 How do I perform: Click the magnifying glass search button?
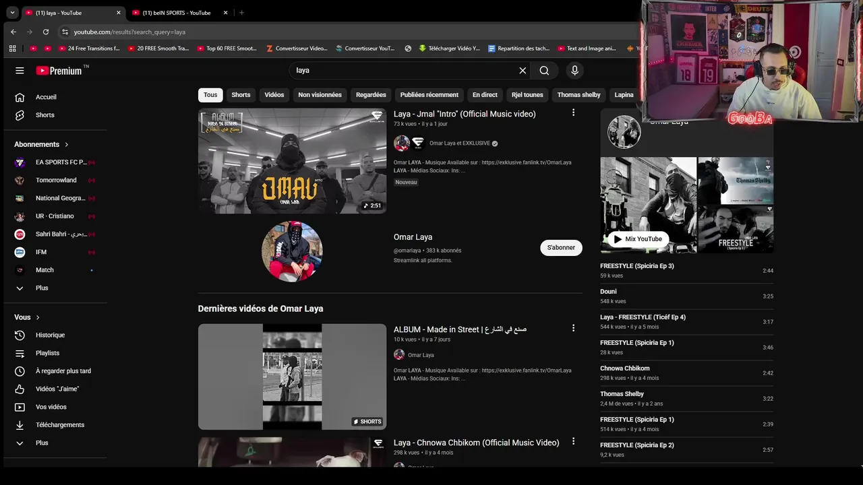pos(544,70)
